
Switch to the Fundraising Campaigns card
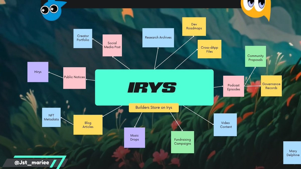182,142
